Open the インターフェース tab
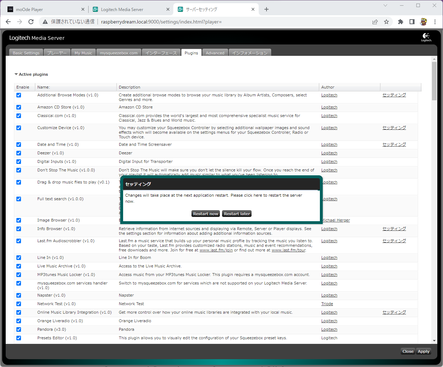This screenshot has height=367, width=443. click(161, 53)
